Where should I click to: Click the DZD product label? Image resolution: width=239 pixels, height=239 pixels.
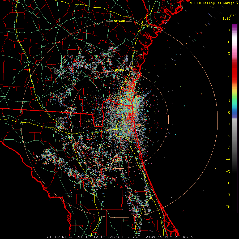point(233,16)
